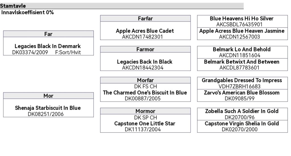Click Zobella Such A Soldier In Gold
291x156 pixels.
[x=241, y=111]
